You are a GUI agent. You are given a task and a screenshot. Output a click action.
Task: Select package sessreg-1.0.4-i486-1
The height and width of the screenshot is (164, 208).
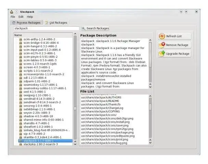(38, 106)
